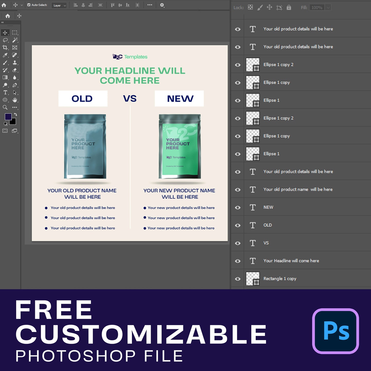Screen dimensions: 371x371
Task: Select the Eraser tool
Action: pos(15,70)
